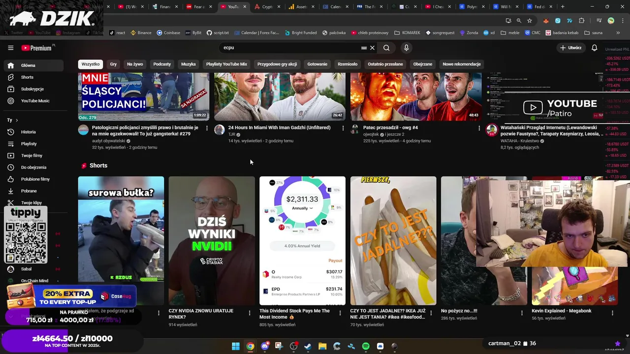Select the Wszystko filter chip

(91, 64)
